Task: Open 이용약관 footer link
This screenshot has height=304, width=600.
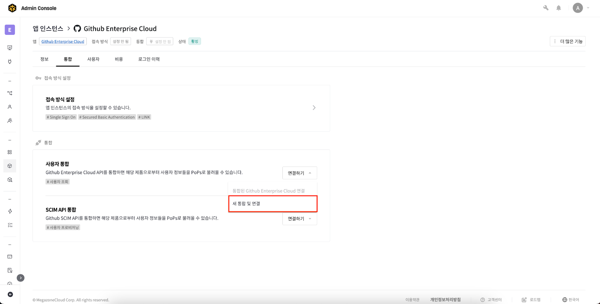Action: (412, 299)
